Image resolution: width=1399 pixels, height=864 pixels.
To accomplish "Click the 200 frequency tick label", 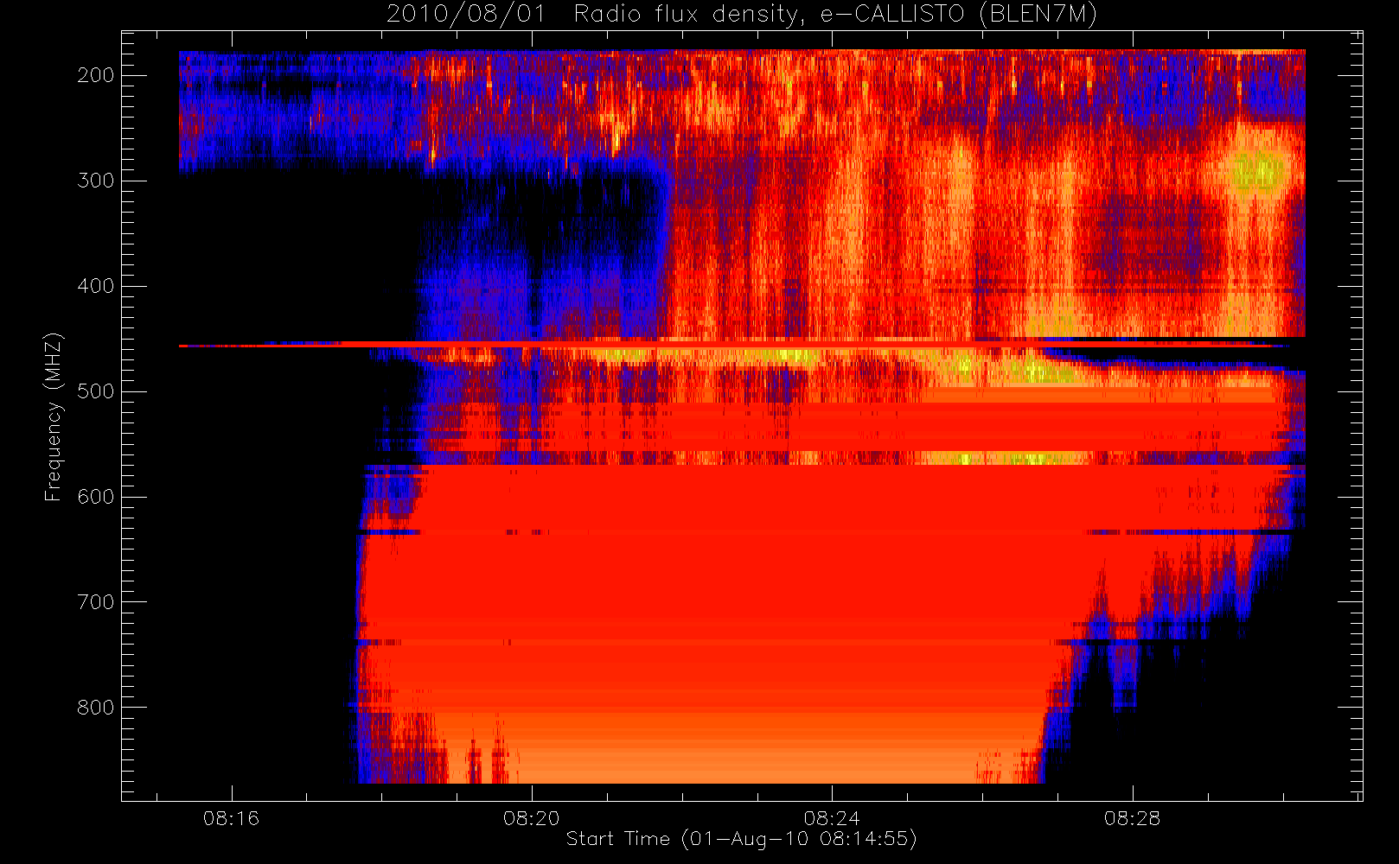I will click(x=96, y=75).
